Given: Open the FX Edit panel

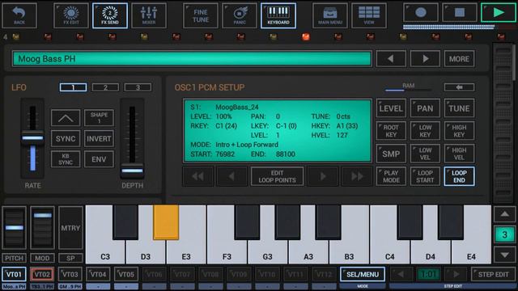Looking at the screenshot, I should pyautogui.click(x=71, y=15).
